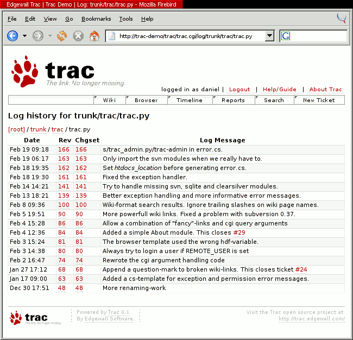
Task: Open the Search tab
Action: coord(274,100)
